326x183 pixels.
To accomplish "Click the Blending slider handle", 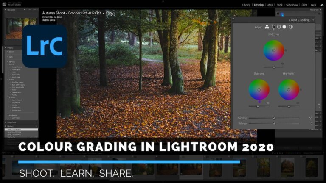I will tap(274, 118).
